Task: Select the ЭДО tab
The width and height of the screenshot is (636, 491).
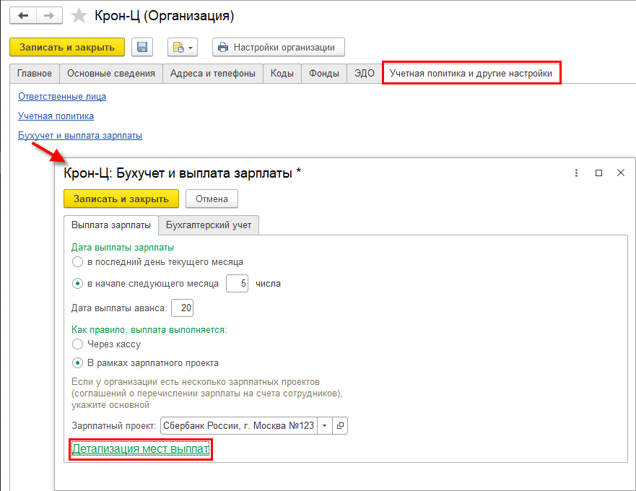Action: pos(365,74)
